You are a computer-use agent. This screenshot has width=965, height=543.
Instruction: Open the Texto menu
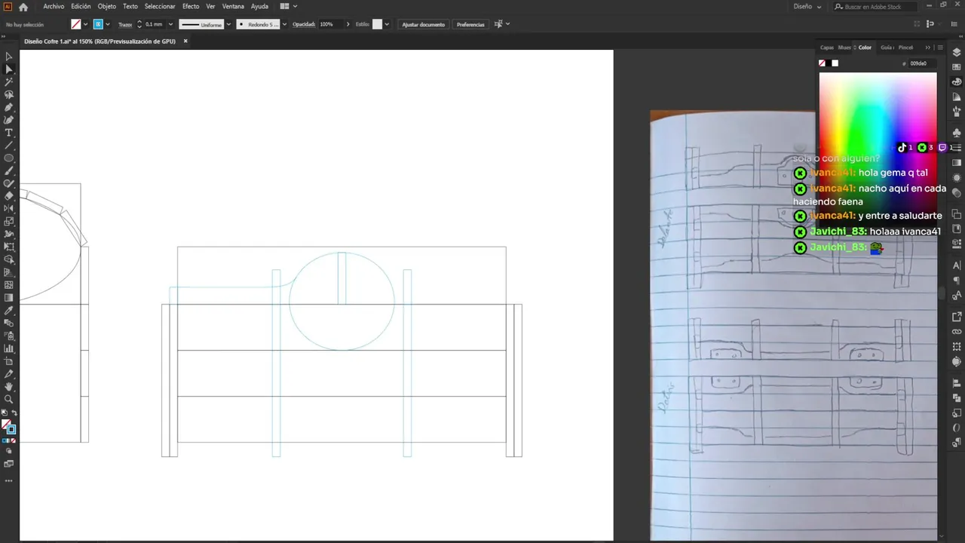click(130, 7)
